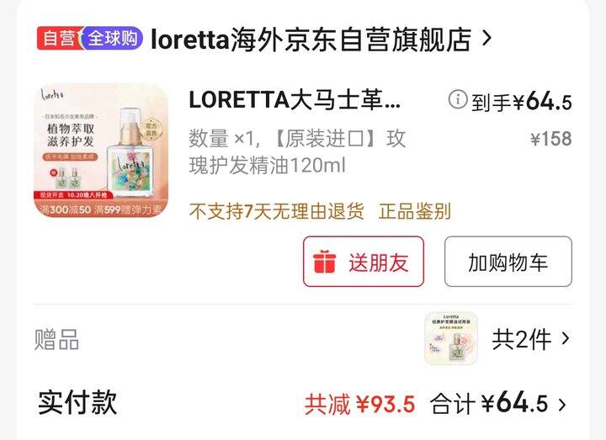The image size is (606, 440).
Task: Open loretta海外京东自营旗舰店 store name
Action: click(311, 39)
